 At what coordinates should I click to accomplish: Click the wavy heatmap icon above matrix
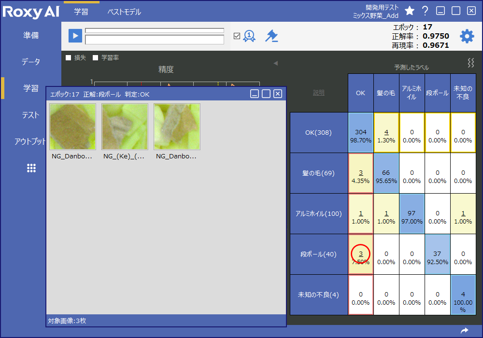(470, 63)
